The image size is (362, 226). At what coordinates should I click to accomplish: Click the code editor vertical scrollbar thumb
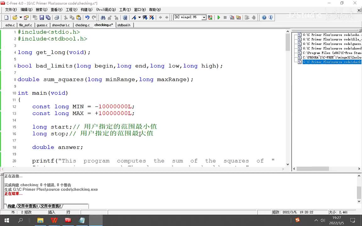tap(288, 42)
